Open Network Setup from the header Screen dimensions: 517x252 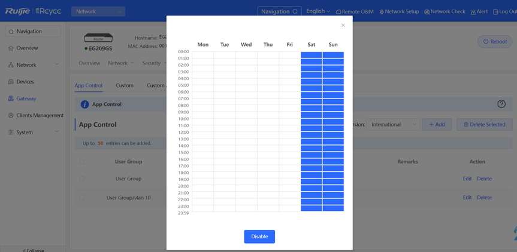[x=399, y=11]
